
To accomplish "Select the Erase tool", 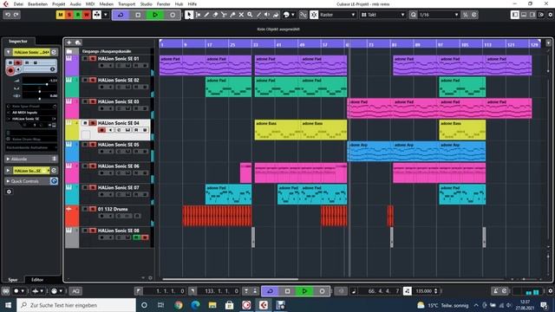I will pyautogui.click(x=215, y=15).
